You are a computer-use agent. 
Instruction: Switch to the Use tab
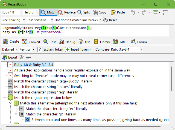point(84,42)
